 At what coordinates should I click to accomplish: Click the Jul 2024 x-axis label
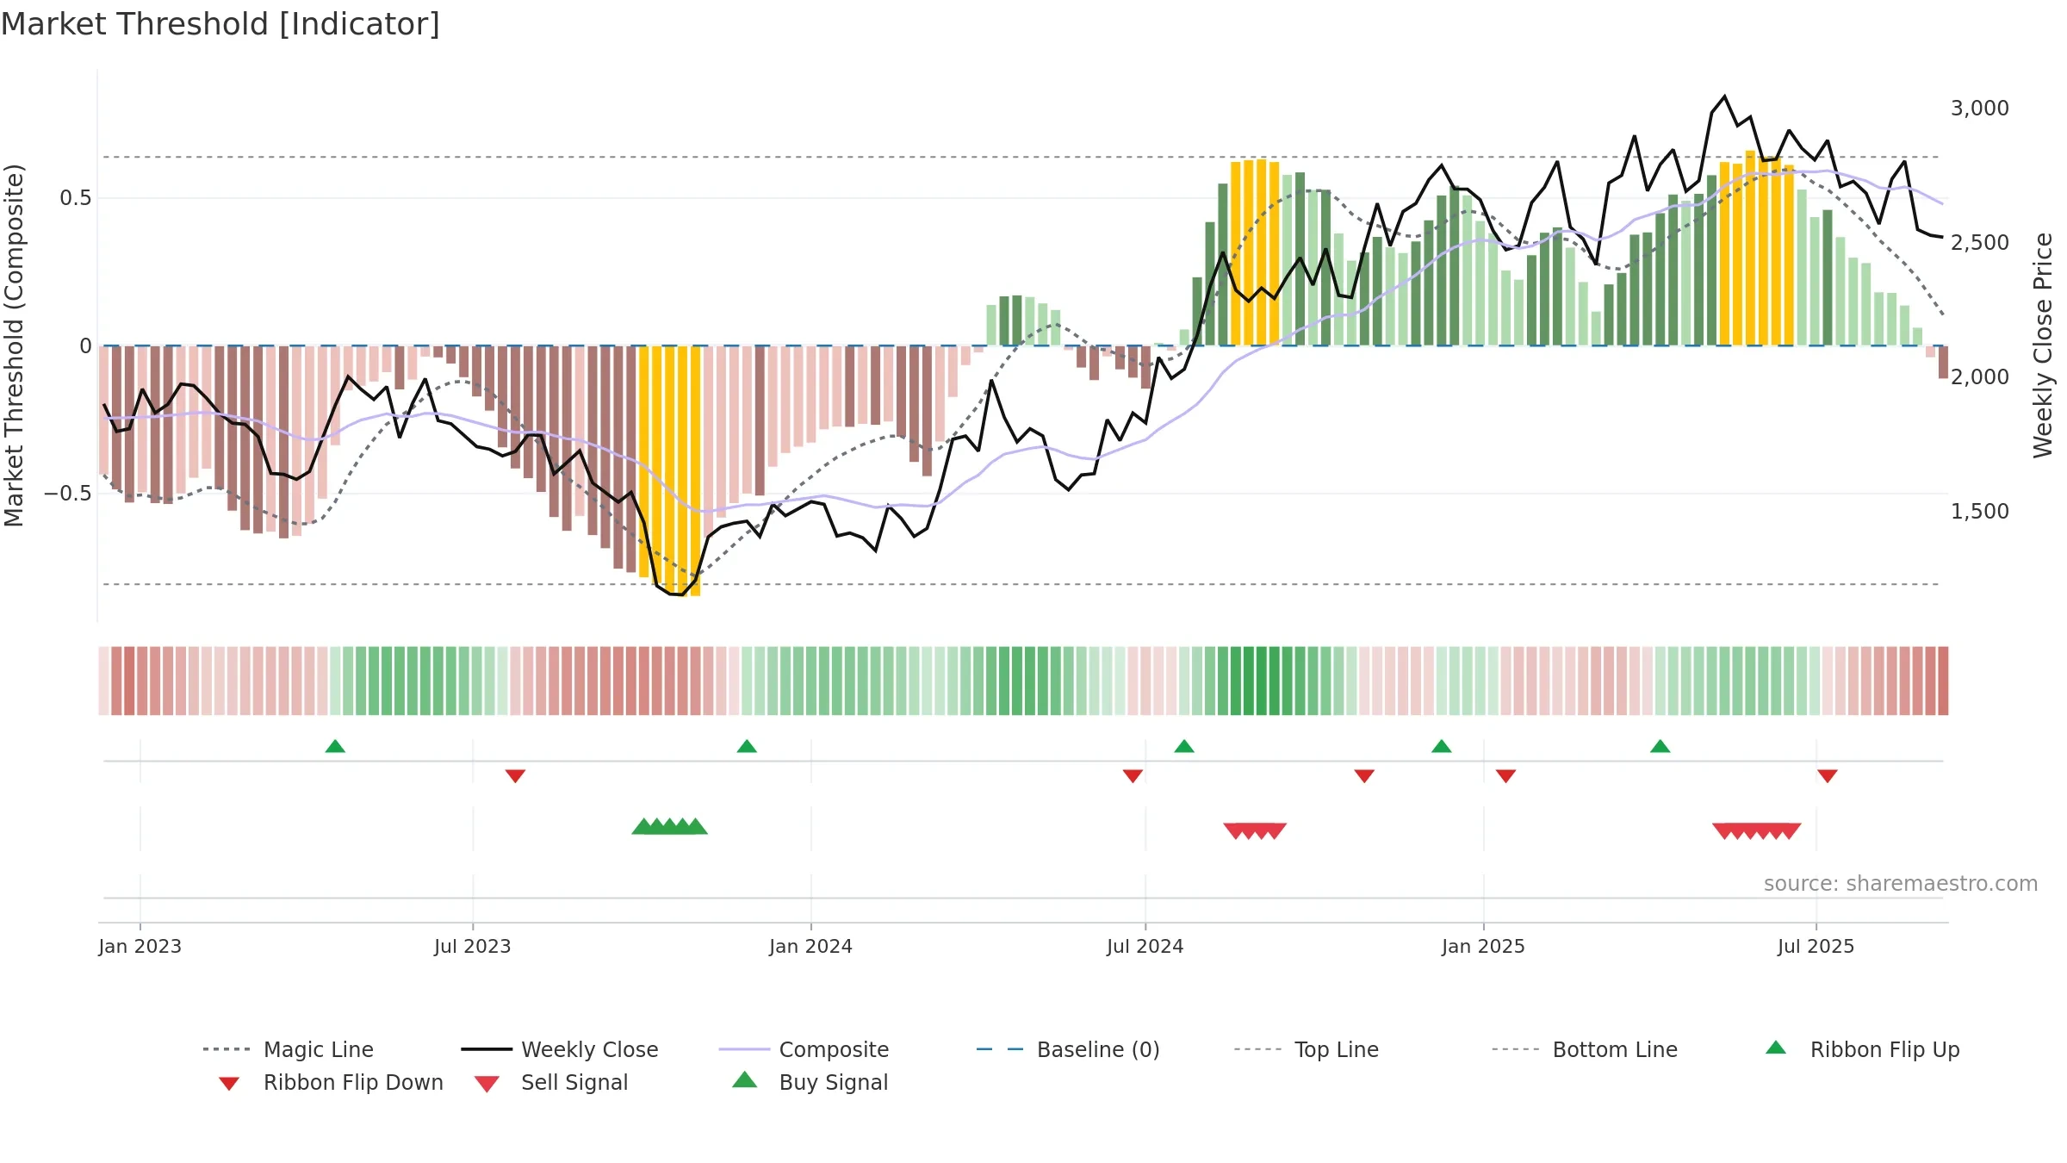1145,947
